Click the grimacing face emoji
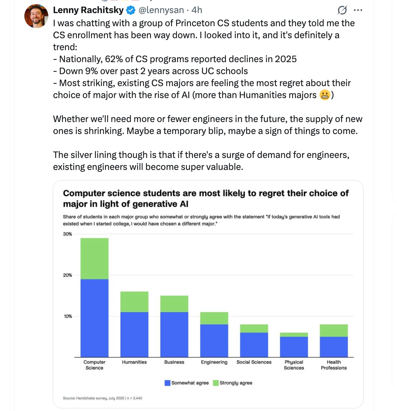 click(x=325, y=95)
